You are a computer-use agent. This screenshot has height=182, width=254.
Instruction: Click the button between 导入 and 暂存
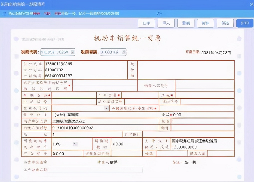[186, 23]
